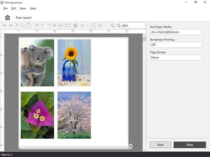The height and width of the screenshot is (157, 210).
Task: Click the paste clipboard icon
Action: point(29,26)
